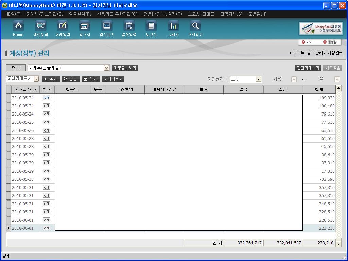Expand the 통합거래표시 display dropdown
This screenshot has width=348, height=261.
[x=36, y=79]
